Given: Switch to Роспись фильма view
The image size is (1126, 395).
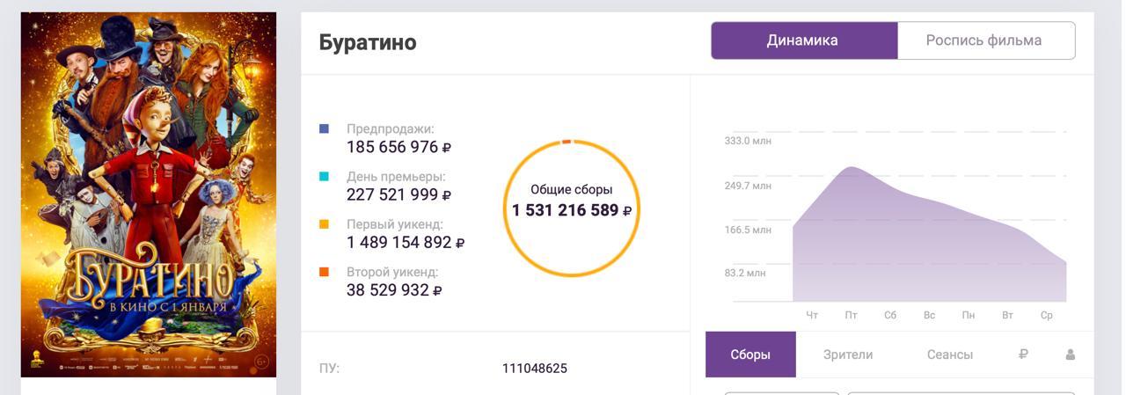Looking at the screenshot, I should coord(984,40).
